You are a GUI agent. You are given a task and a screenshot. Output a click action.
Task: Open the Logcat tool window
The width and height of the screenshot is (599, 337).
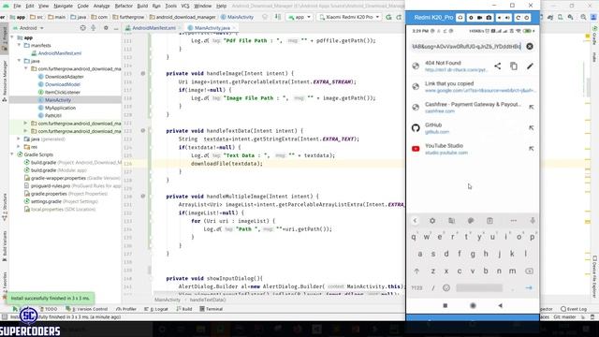(157, 309)
